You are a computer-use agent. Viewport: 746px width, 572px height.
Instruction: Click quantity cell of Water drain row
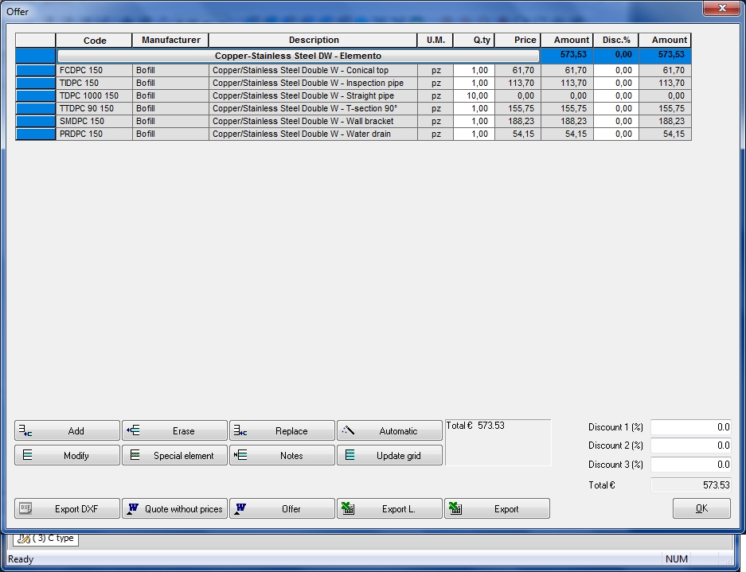[x=474, y=134]
